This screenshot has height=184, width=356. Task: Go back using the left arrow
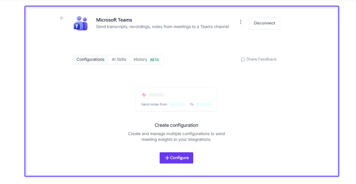click(62, 18)
